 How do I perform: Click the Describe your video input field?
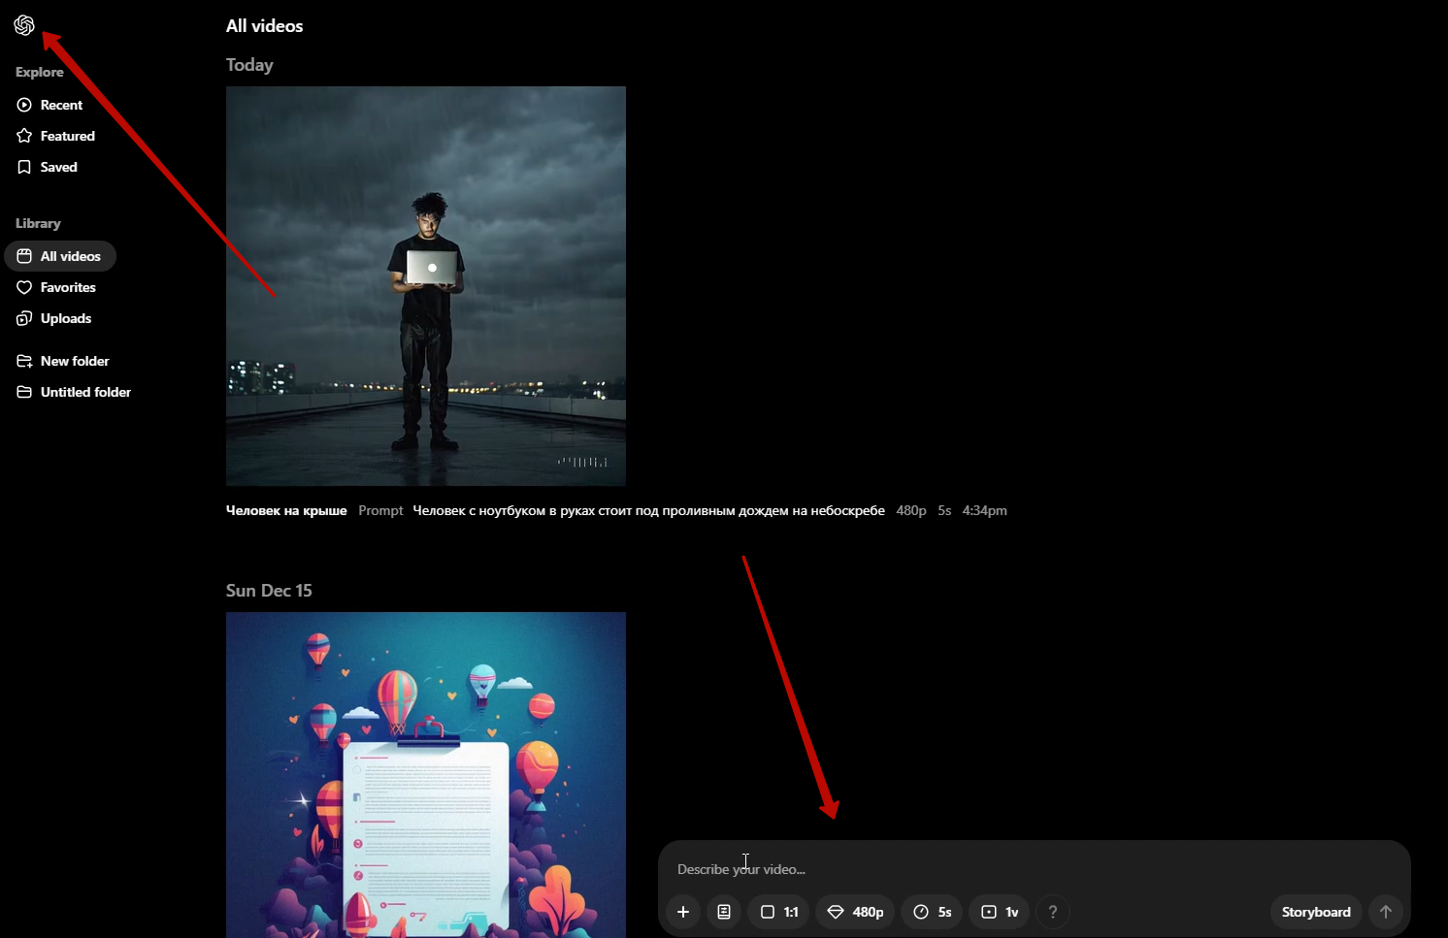tap(1034, 869)
